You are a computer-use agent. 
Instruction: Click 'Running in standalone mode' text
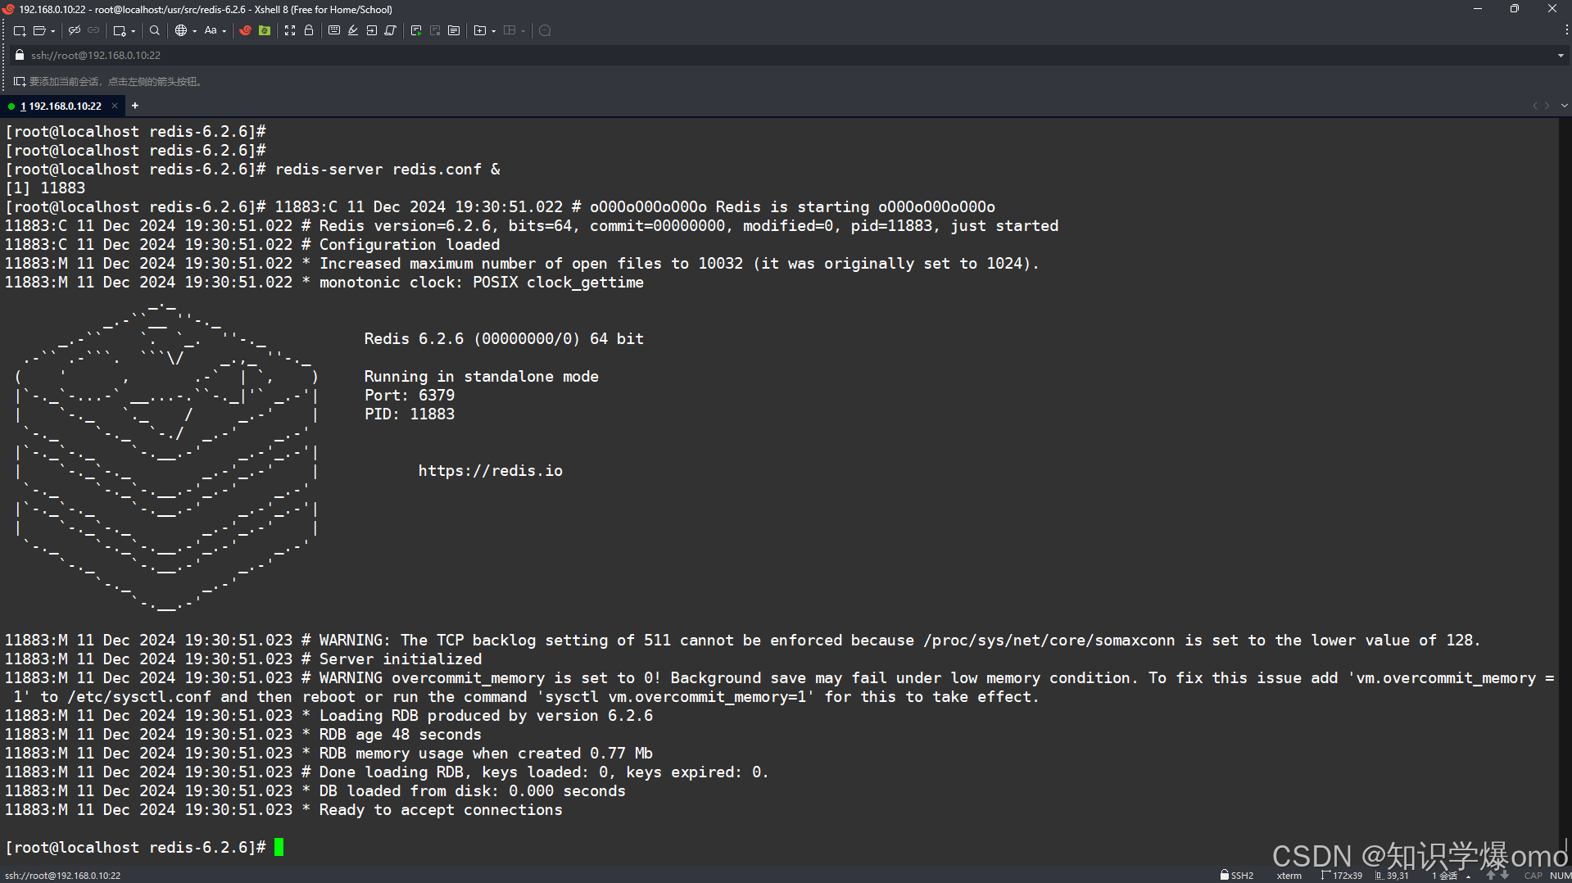[482, 377]
